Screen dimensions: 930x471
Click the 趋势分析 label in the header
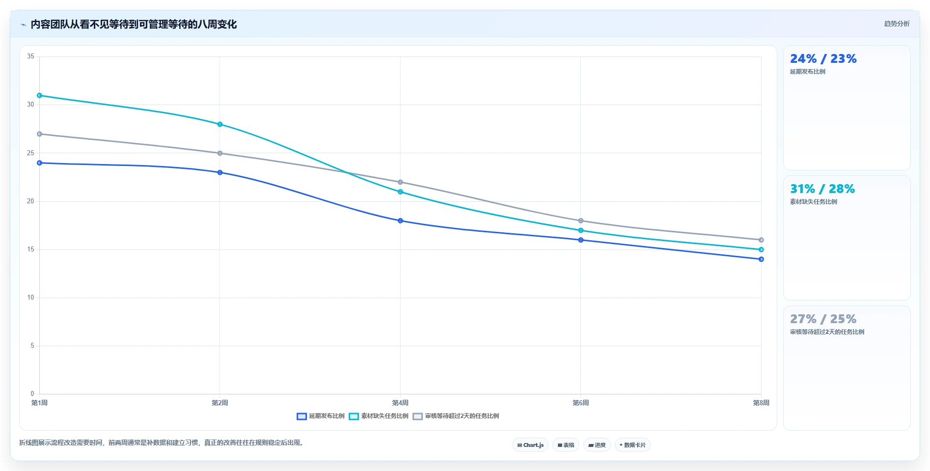[x=897, y=24]
